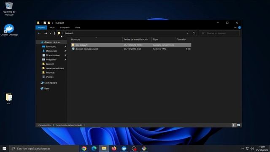Switch to large icons view in status bar
Screen dimensions: 270x152
pos(238,125)
